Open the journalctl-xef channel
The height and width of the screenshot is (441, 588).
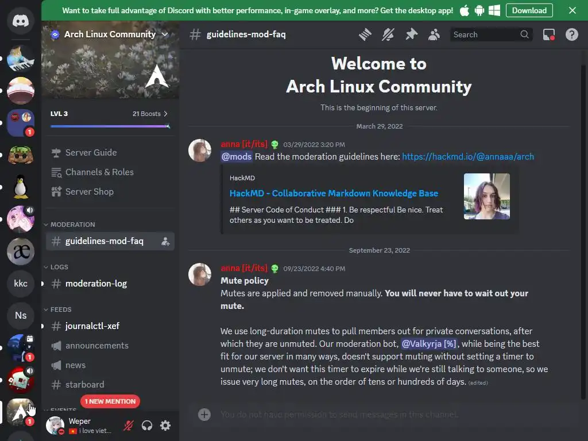pyautogui.click(x=110, y=326)
